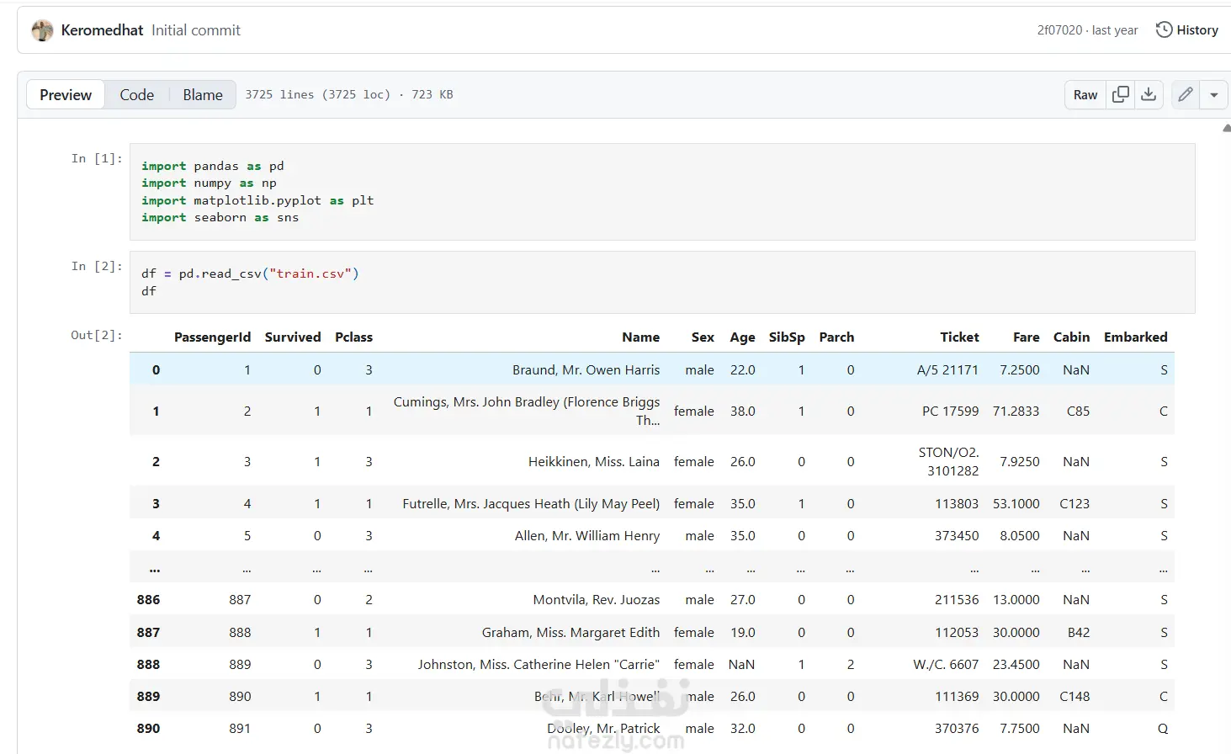The height and width of the screenshot is (754, 1231).
Task: Click the Embarked value Q
Action: (1163, 728)
